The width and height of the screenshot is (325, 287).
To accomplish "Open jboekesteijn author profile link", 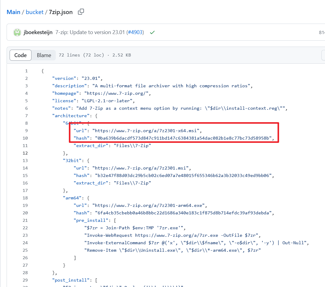I will click(38, 33).
